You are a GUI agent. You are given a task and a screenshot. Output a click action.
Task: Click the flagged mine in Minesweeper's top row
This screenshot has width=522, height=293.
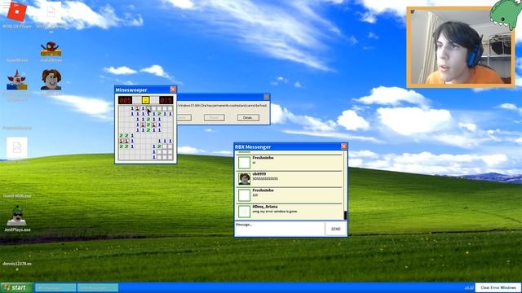pos(138,108)
